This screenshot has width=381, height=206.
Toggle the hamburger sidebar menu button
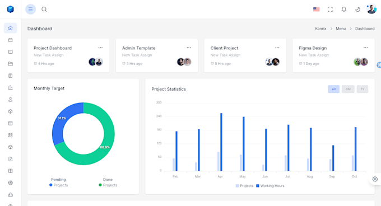click(30, 9)
